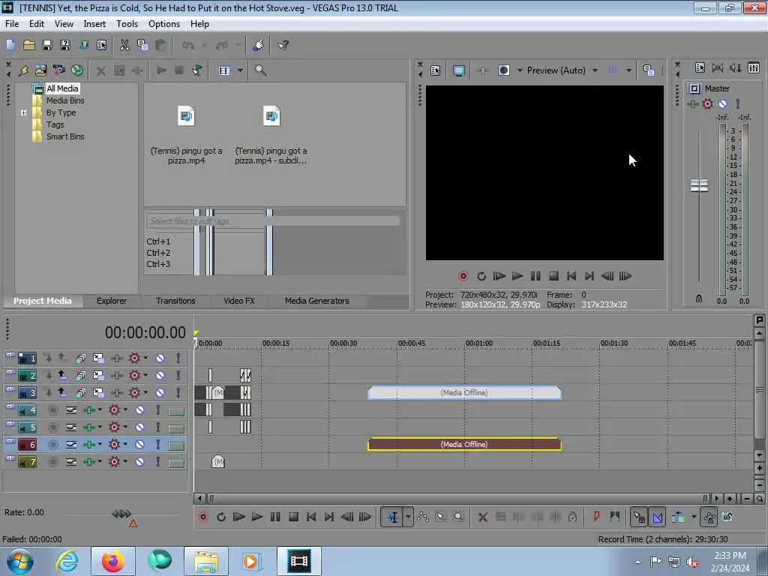Toggle solo on video track 2
This screenshot has height=576, width=768.
point(178,375)
